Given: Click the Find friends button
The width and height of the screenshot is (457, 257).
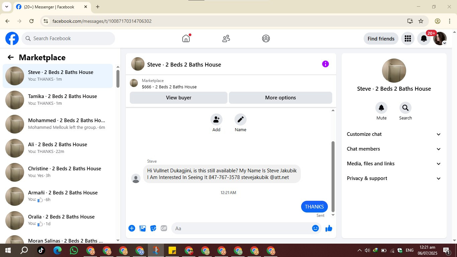Looking at the screenshot, I should (381, 39).
